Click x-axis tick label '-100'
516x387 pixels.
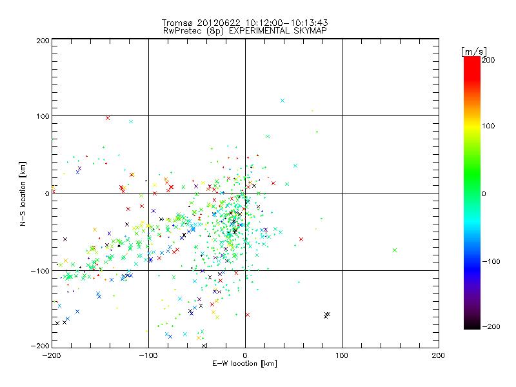pyautogui.click(x=148, y=355)
